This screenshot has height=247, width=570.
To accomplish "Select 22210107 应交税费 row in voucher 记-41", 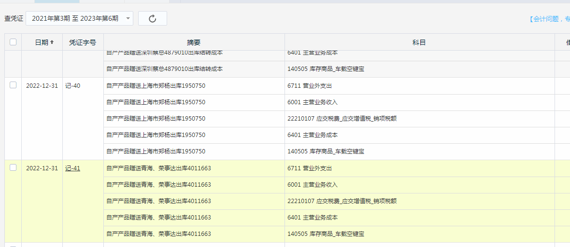I will [342, 201].
